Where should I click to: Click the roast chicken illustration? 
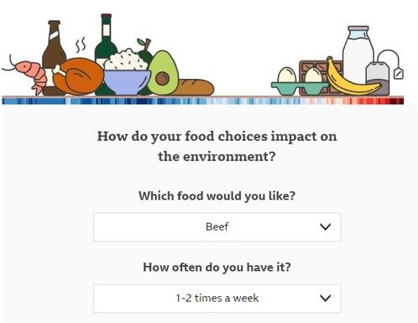(x=78, y=76)
